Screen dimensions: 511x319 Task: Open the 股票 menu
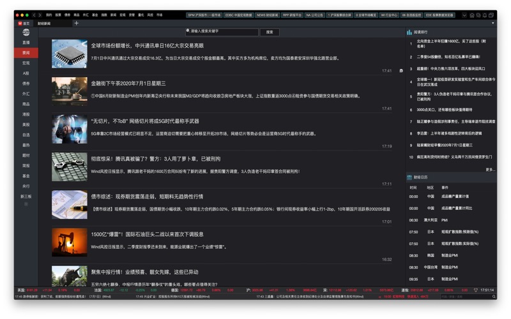(x=58, y=15)
